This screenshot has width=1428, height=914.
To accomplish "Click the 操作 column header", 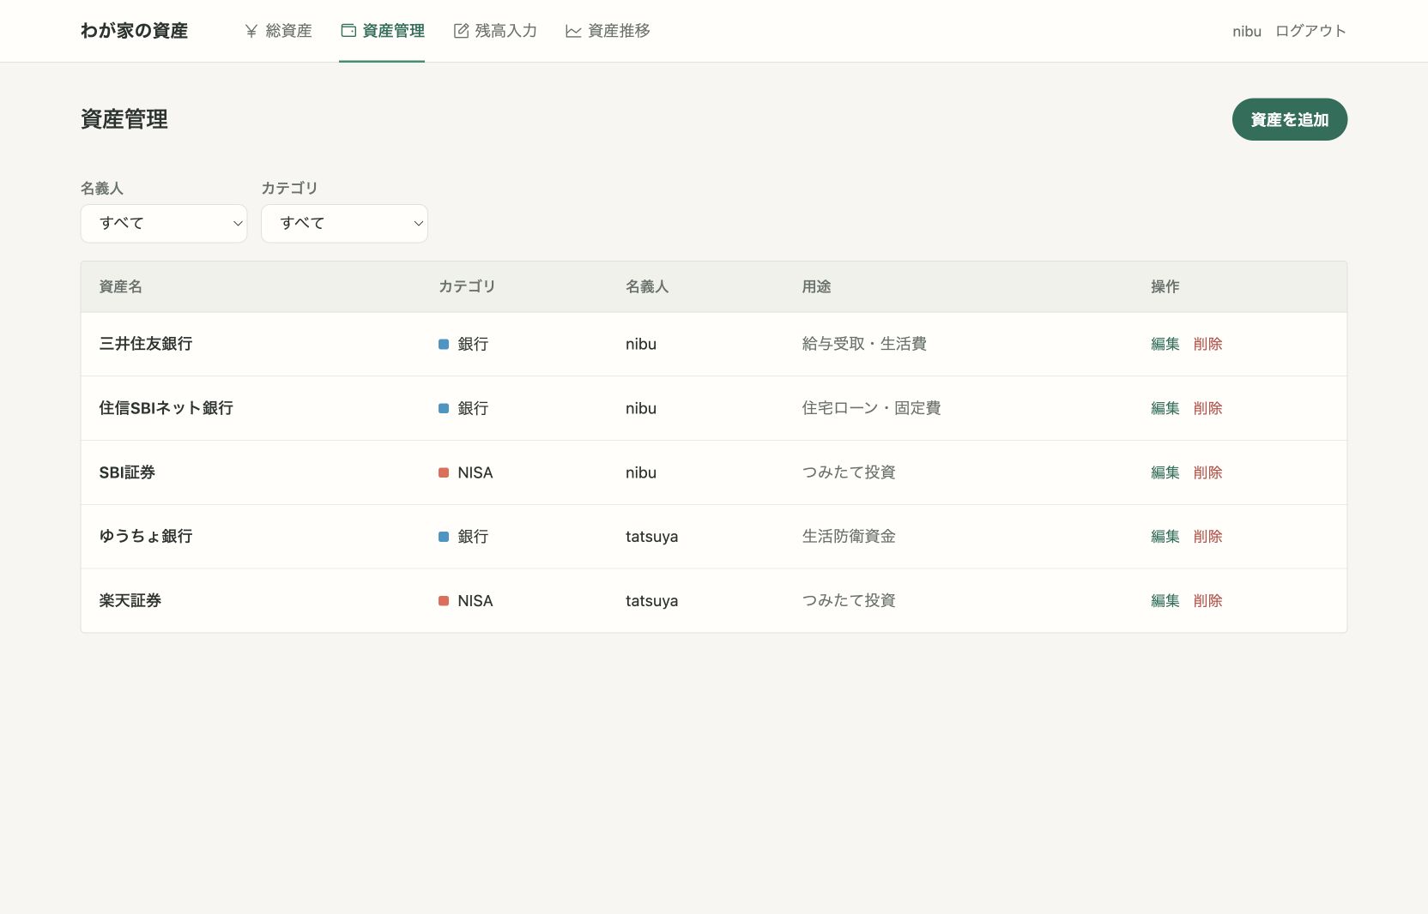I will tap(1165, 286).
